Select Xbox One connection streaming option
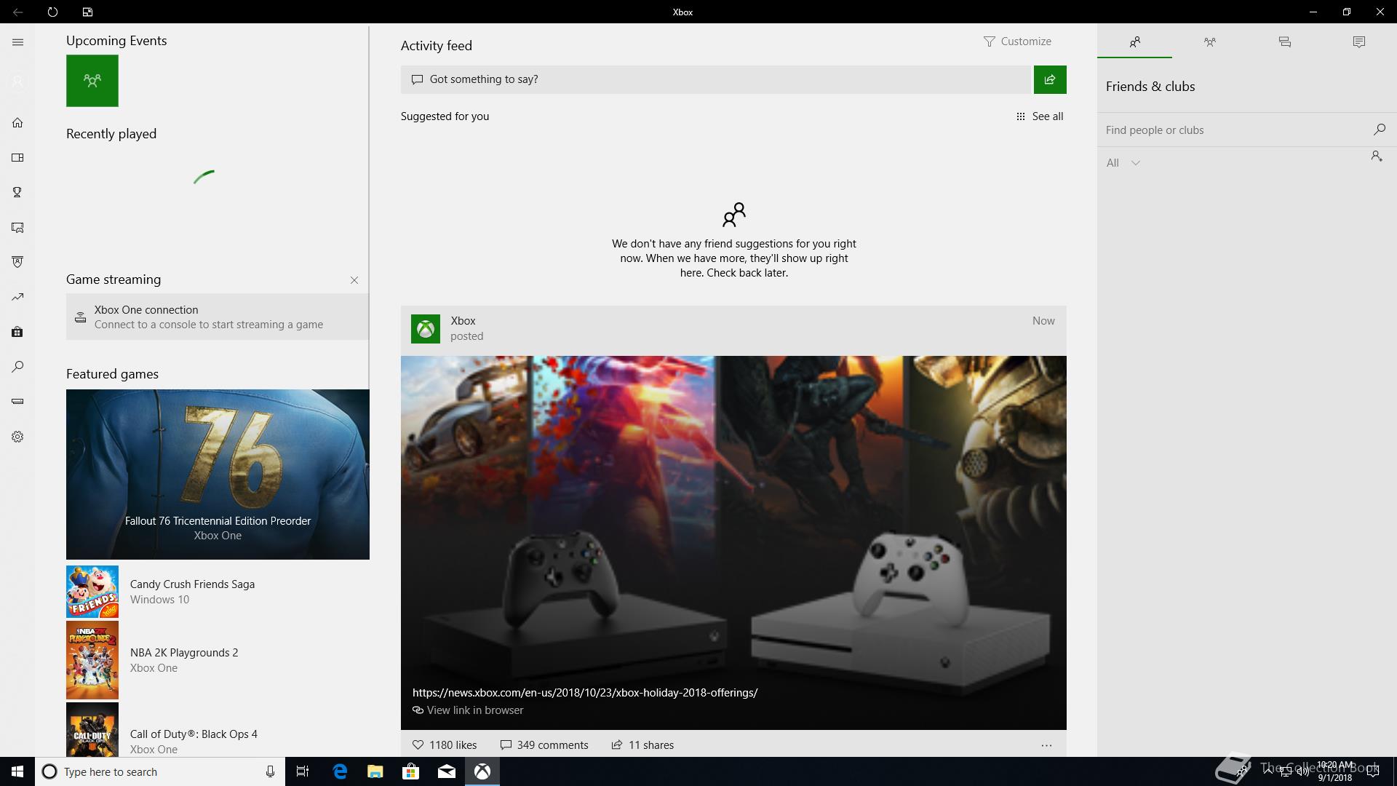The image size is (1397, 786). (218, 317)
